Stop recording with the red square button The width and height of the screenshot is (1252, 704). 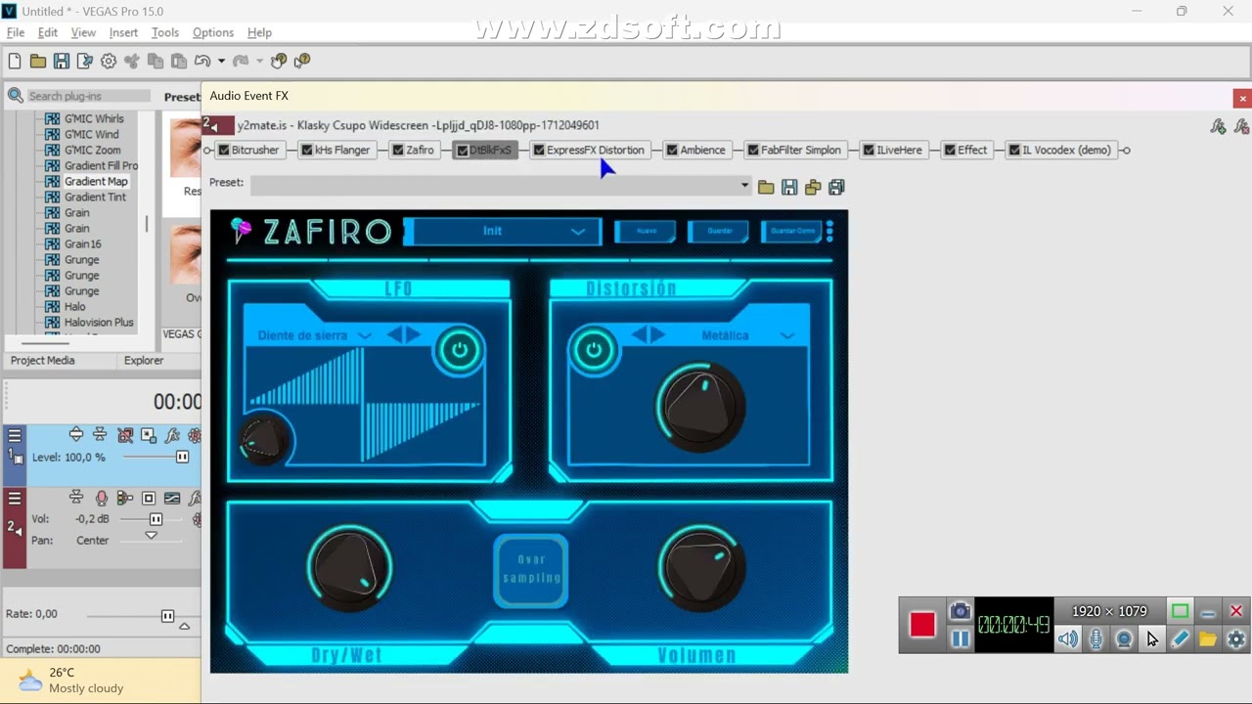922,625
